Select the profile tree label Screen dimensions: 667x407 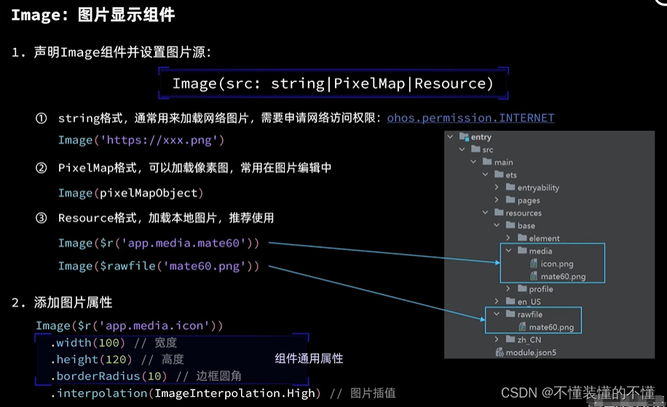541,289
